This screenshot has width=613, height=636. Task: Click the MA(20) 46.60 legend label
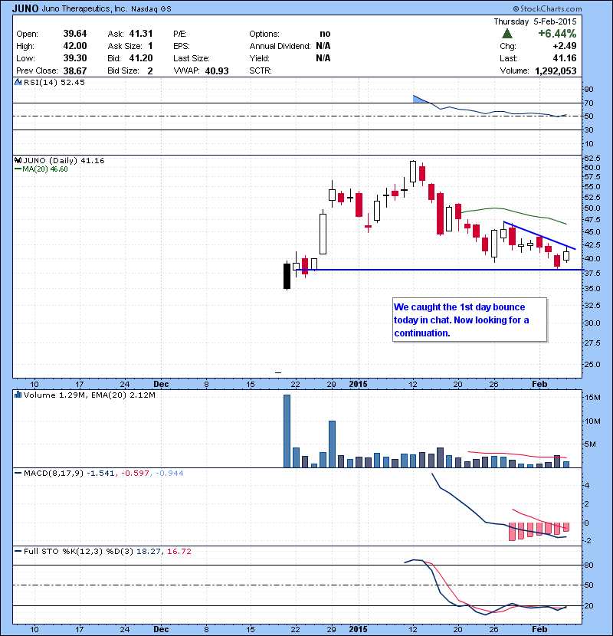44,169
